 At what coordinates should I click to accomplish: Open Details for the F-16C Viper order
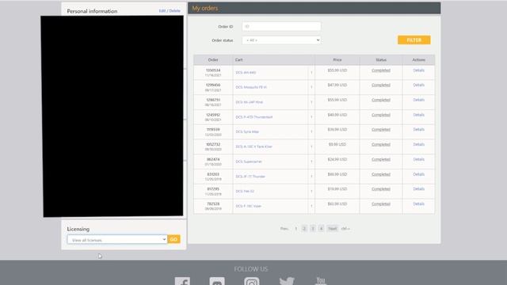418,204
